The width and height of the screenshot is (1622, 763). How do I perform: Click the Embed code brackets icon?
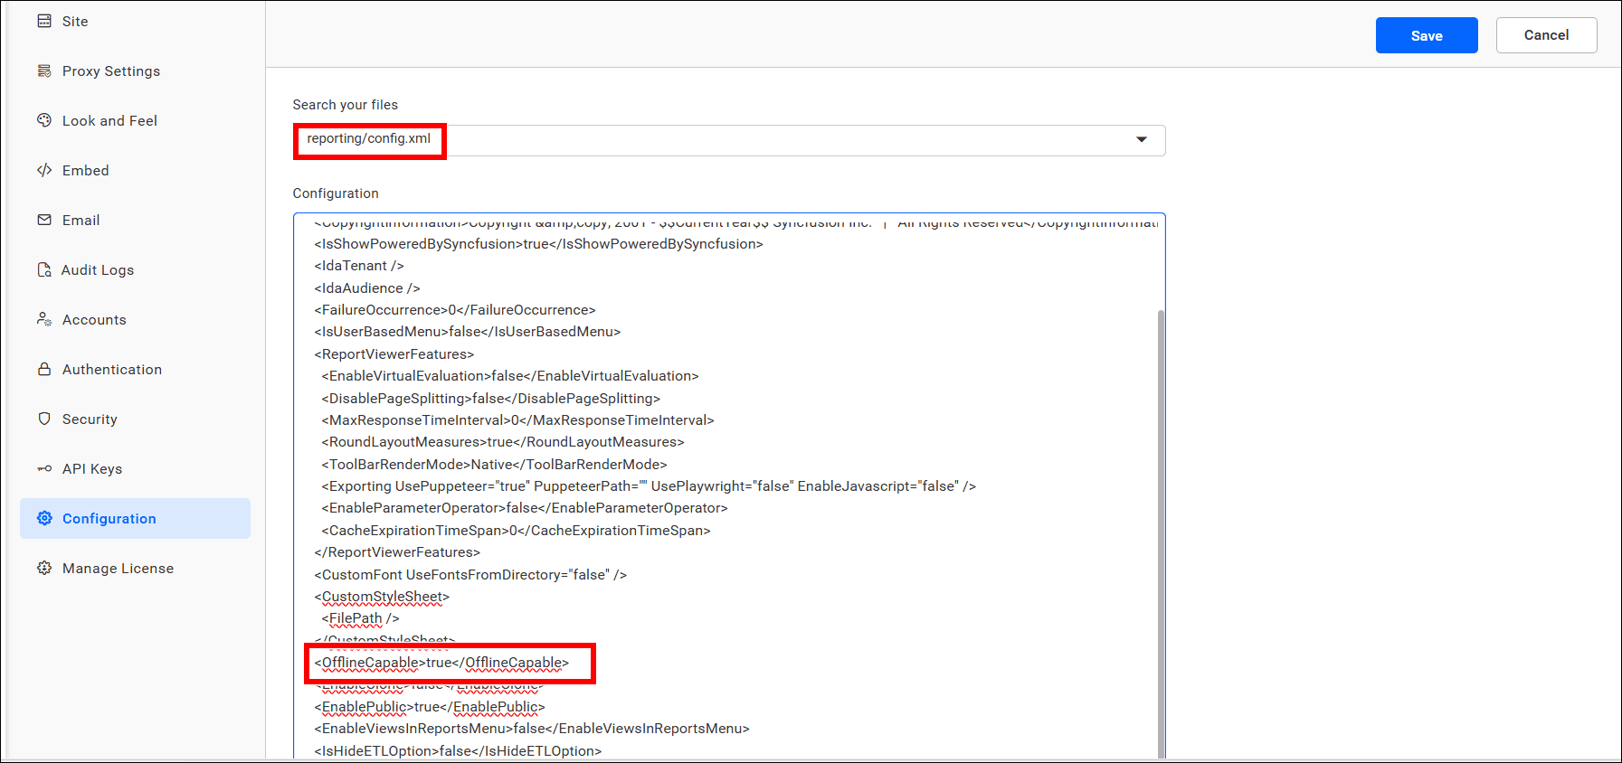[x=44, y=170]
